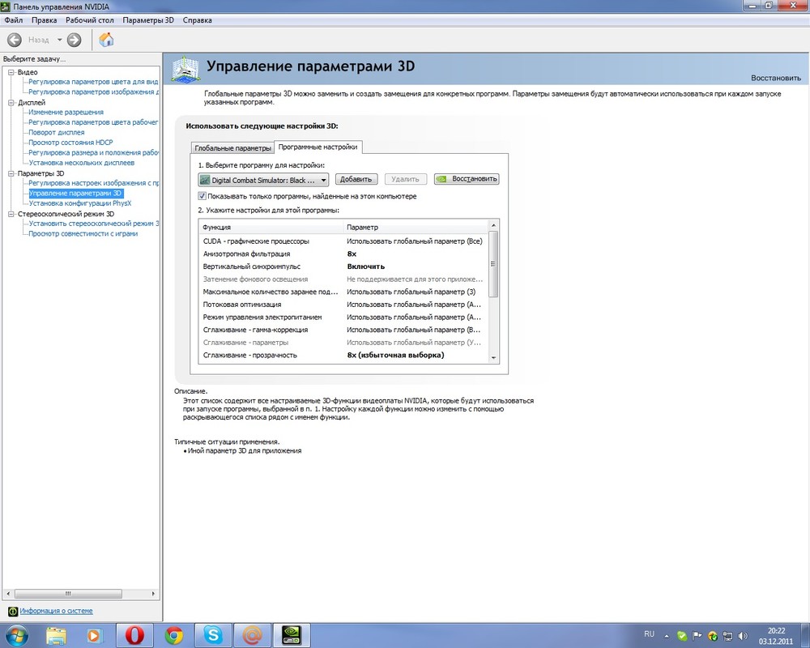
Task: Open Установка нескольких дисплеев task
Action: coord(82,163)
